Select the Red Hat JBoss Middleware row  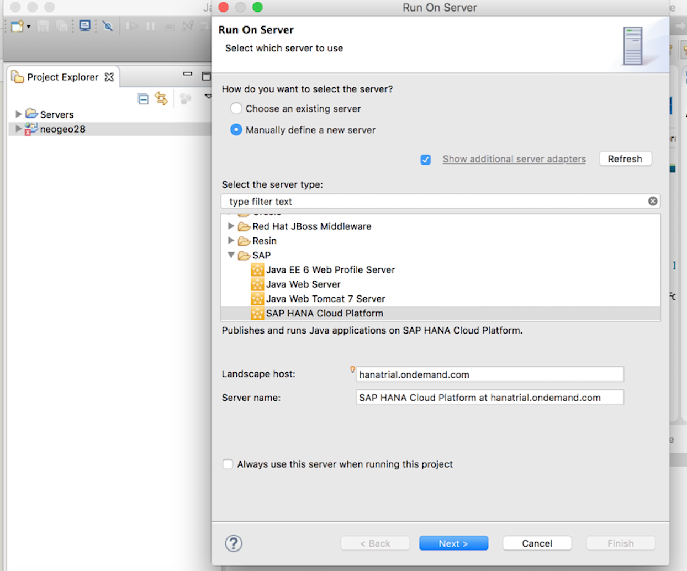pyautogui.click(x=440, y=226)
